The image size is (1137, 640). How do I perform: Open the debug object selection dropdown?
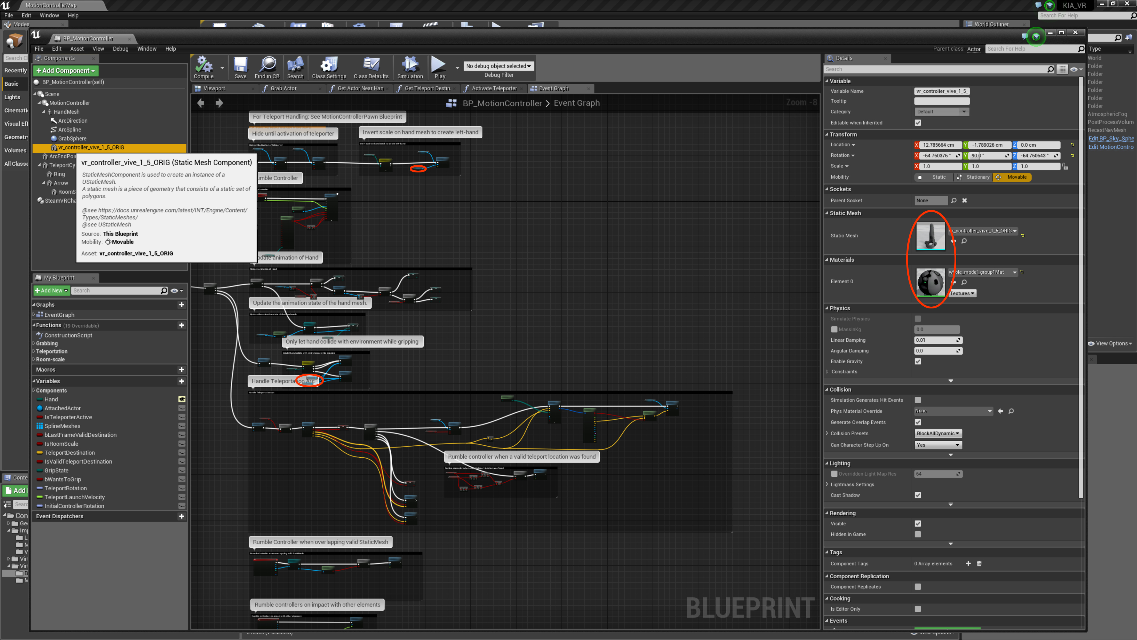coord(498,66)
